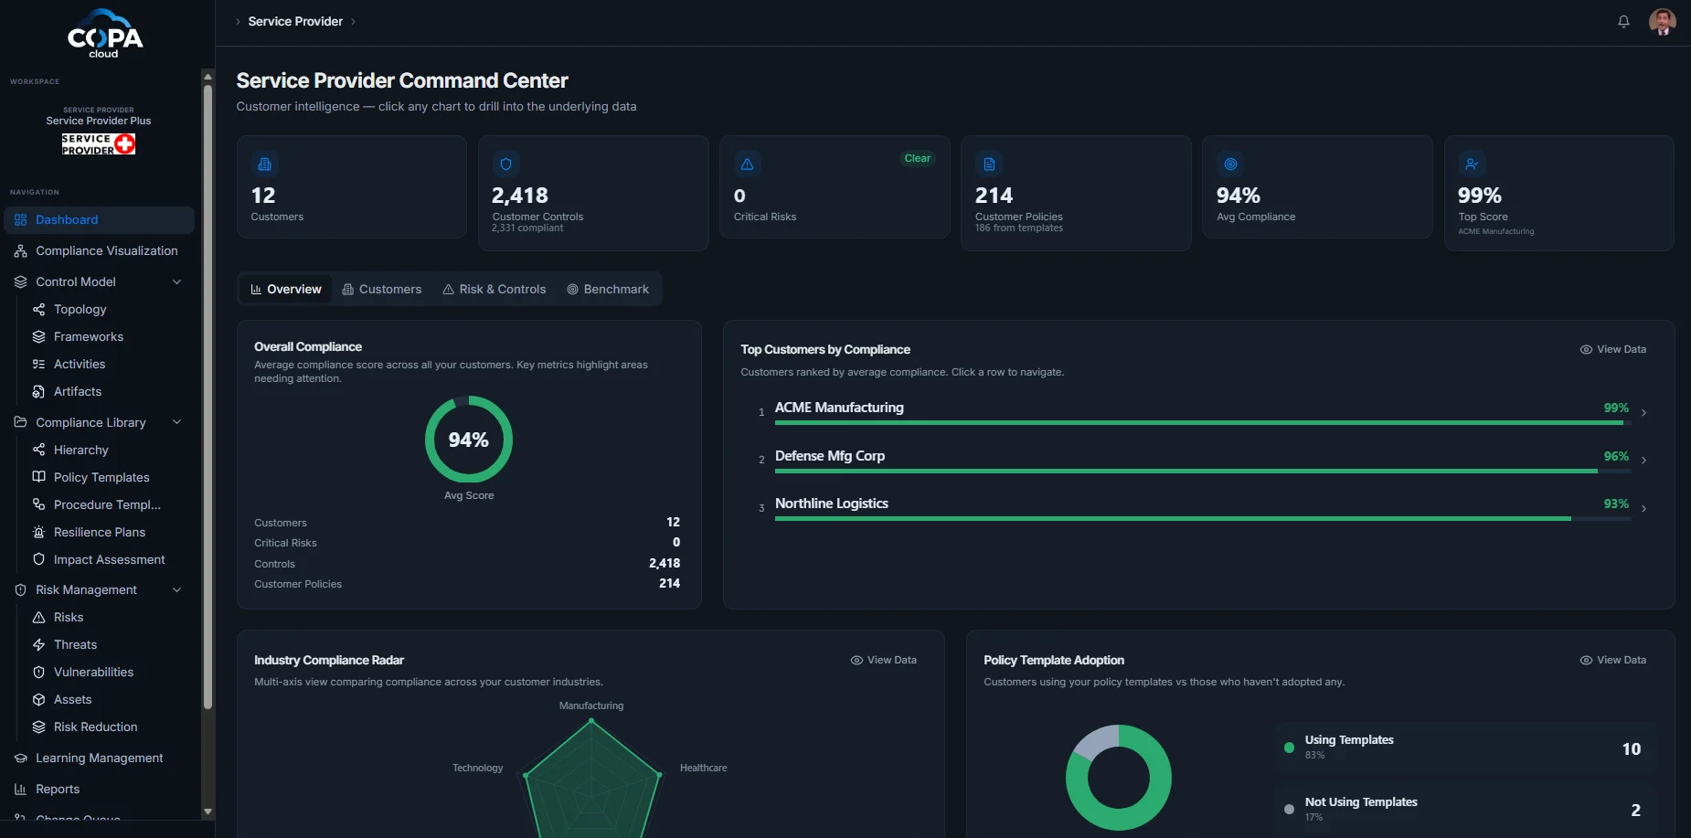Screen dimensions: 1691x838
Task: Collapse the Control Model section
Action: pyautogui.click(x=177, y=282)
